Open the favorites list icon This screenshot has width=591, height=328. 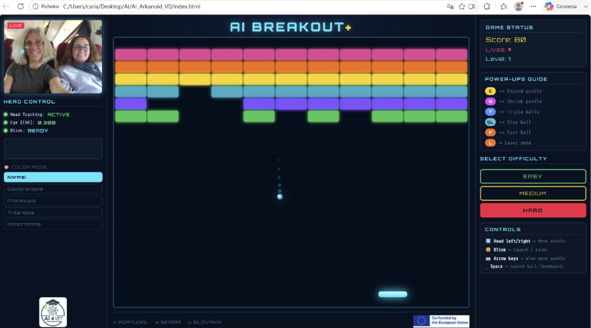(503, 7)
